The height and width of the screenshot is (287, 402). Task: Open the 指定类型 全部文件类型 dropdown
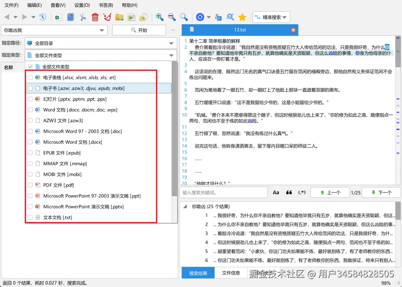(101, 55)
